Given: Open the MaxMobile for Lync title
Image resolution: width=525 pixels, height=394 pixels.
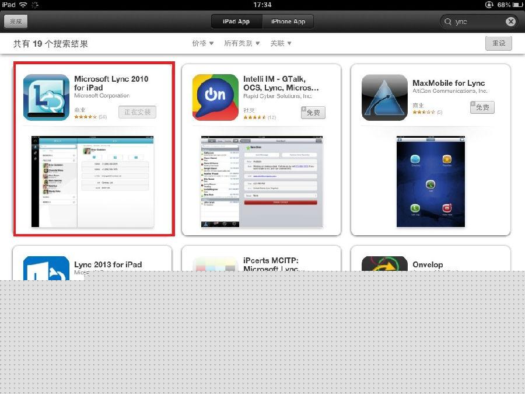Looking at the screenshot, I should [x=449, y=83].
